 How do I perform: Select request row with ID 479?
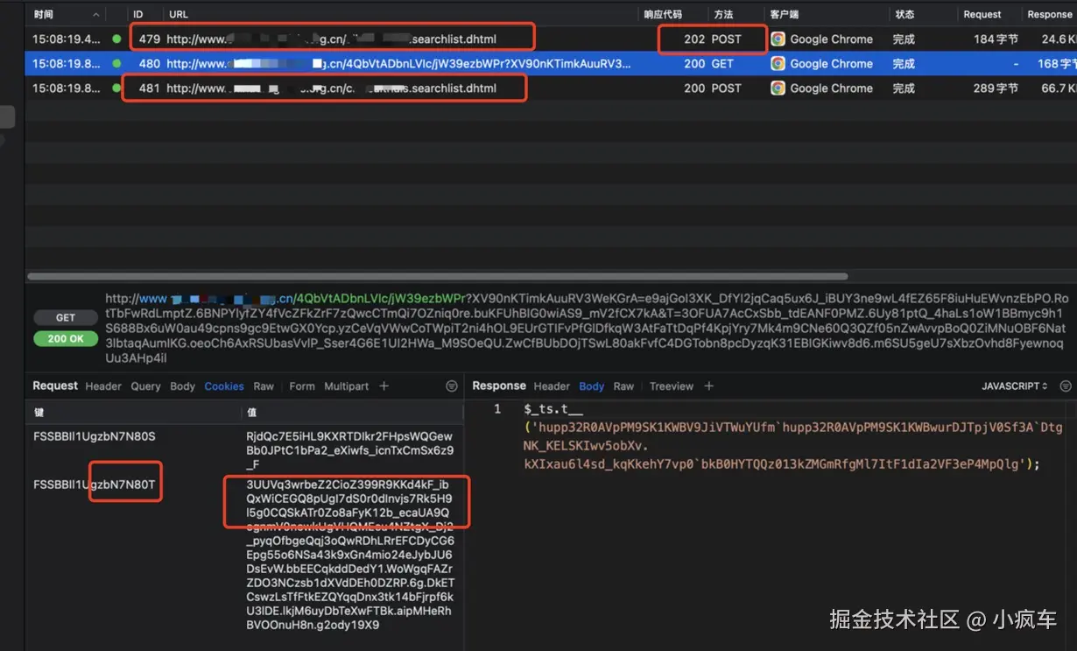coord(551,39)
